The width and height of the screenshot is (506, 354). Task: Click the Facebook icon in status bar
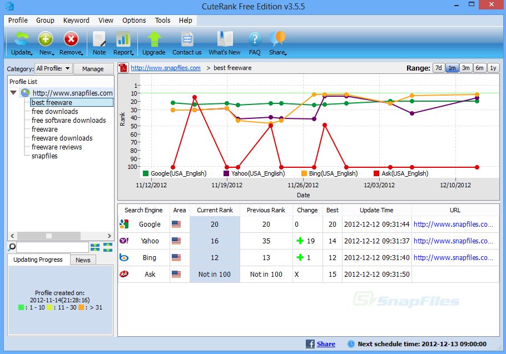click(310, 344)
